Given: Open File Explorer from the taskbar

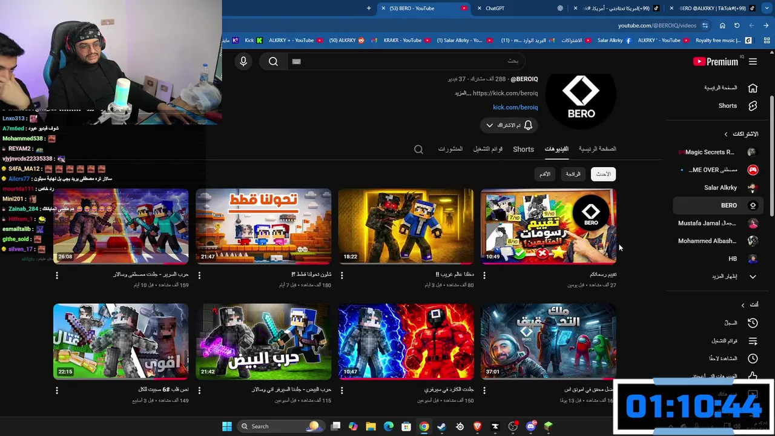Looking at the screenshot, I should 371,426.
